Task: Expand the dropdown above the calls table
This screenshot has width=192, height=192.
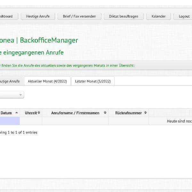Action: (x=20, y=95)
